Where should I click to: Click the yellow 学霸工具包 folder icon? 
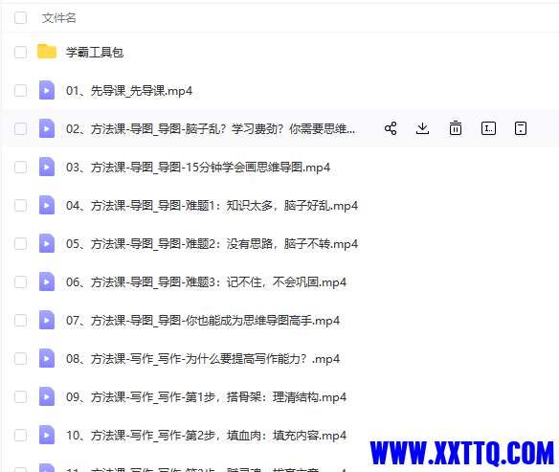[x=47, y=52]
